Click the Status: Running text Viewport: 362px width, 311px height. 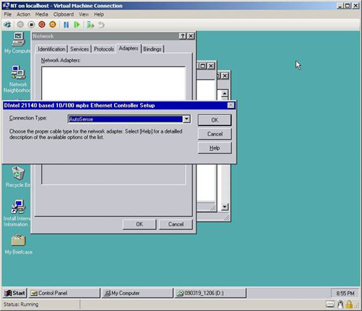tap(21, 304)
